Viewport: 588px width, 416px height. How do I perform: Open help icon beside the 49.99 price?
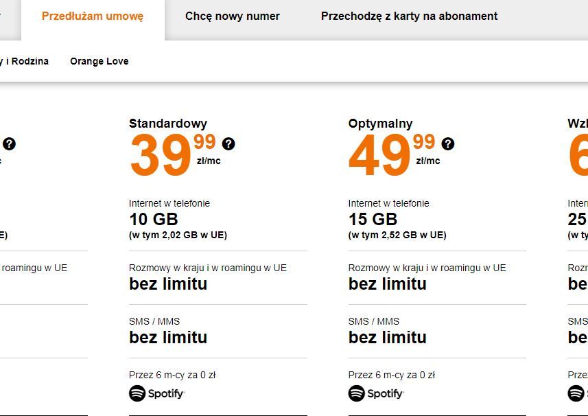click(x=448, y=144)
